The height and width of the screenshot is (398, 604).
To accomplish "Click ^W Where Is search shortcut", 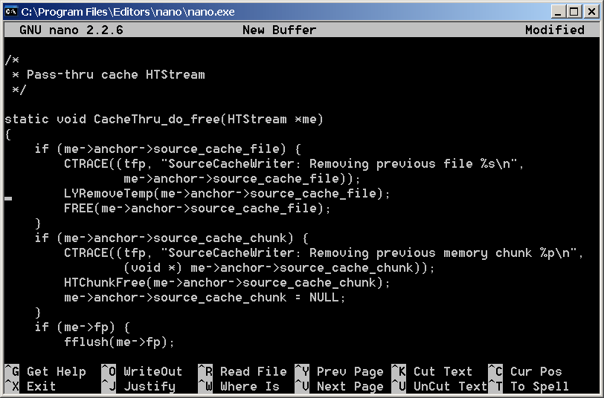I will (238, 386).
